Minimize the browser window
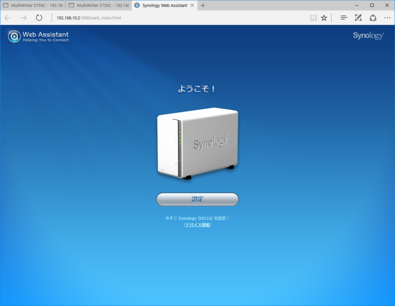395x306 pixels. pyautogui.click(x=356, y=5)
